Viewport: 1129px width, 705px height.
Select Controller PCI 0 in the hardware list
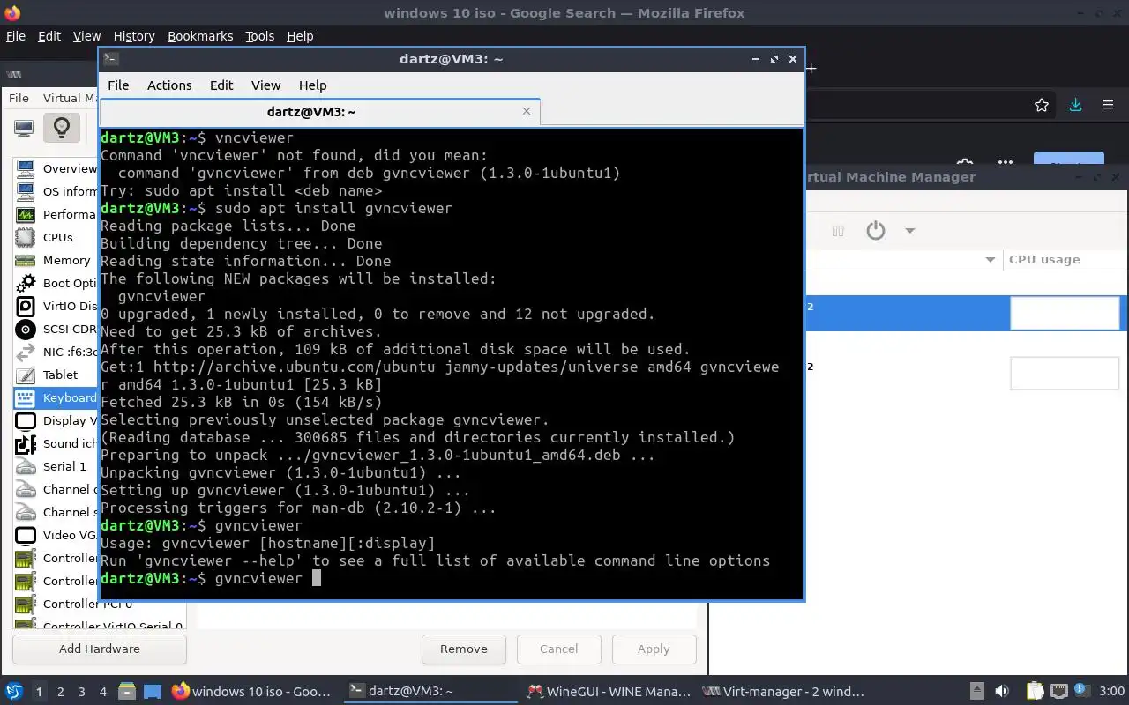(99, 605)
